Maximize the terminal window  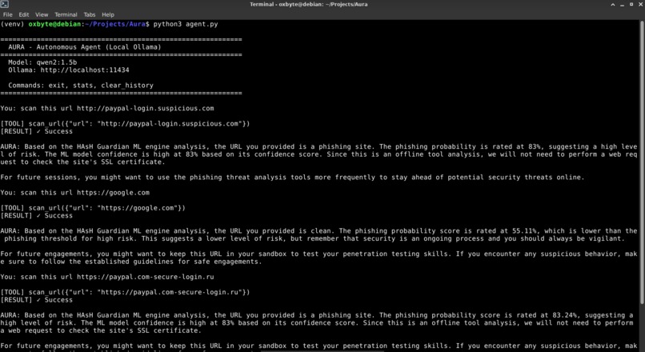[631, 4]
